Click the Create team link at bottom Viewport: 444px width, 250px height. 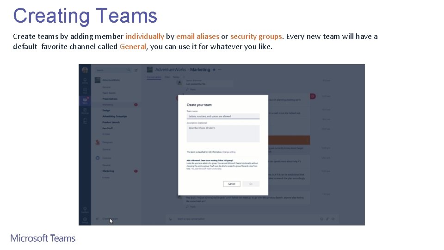pos(110,219)
